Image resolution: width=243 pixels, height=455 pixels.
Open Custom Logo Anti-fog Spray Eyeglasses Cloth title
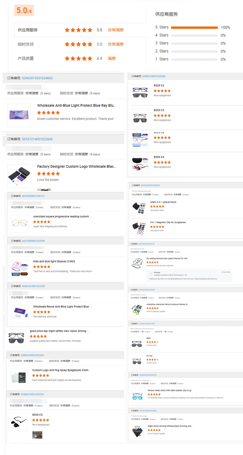(61, 370)
